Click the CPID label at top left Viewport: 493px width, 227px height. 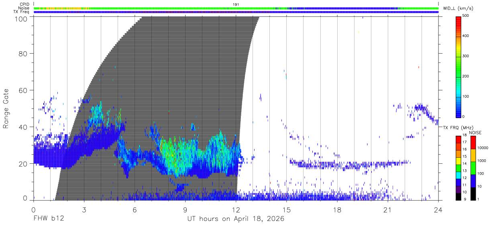(x=24, y=4)
